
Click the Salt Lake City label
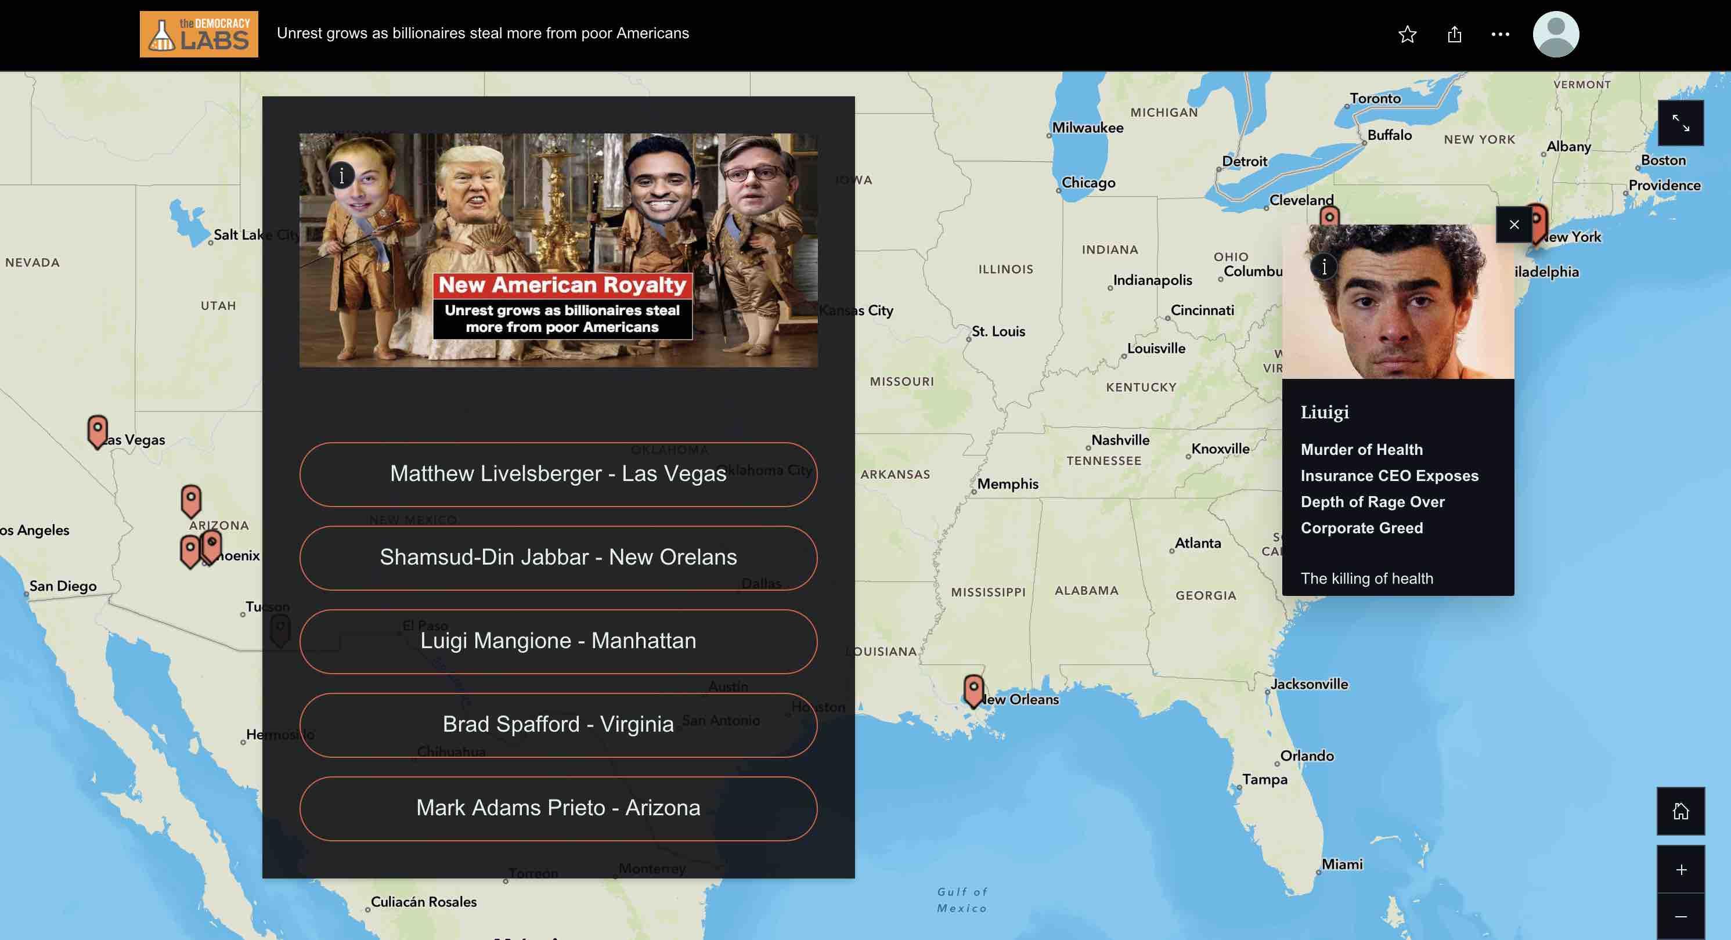[256, 234]
